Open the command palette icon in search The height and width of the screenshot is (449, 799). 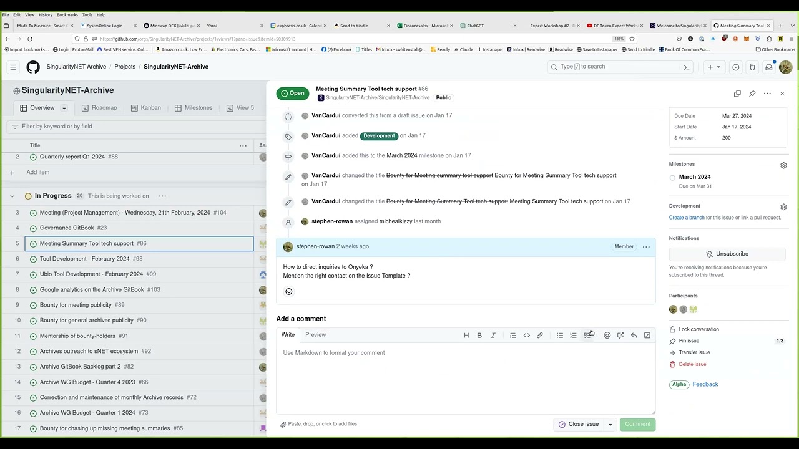(686, 67)
